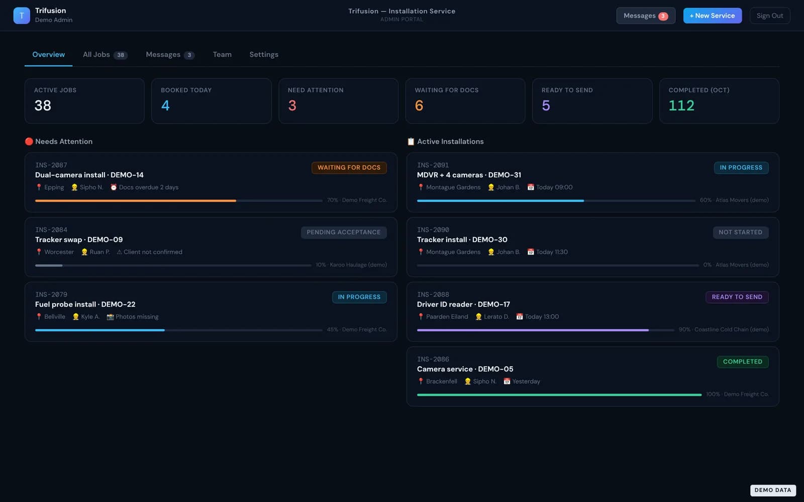
Task: Switch to the Overview tab
Action: click(x=48, y=55)
